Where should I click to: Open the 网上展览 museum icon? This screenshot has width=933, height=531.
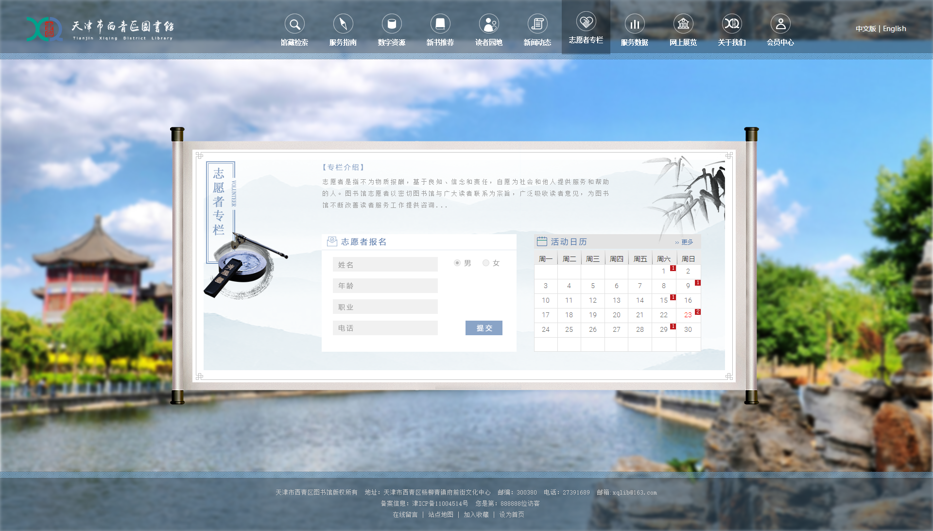683,24
